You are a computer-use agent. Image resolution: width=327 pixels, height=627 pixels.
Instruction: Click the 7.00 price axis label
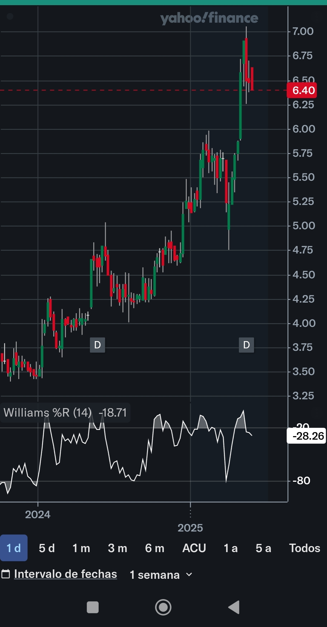(x=303, y=31)
